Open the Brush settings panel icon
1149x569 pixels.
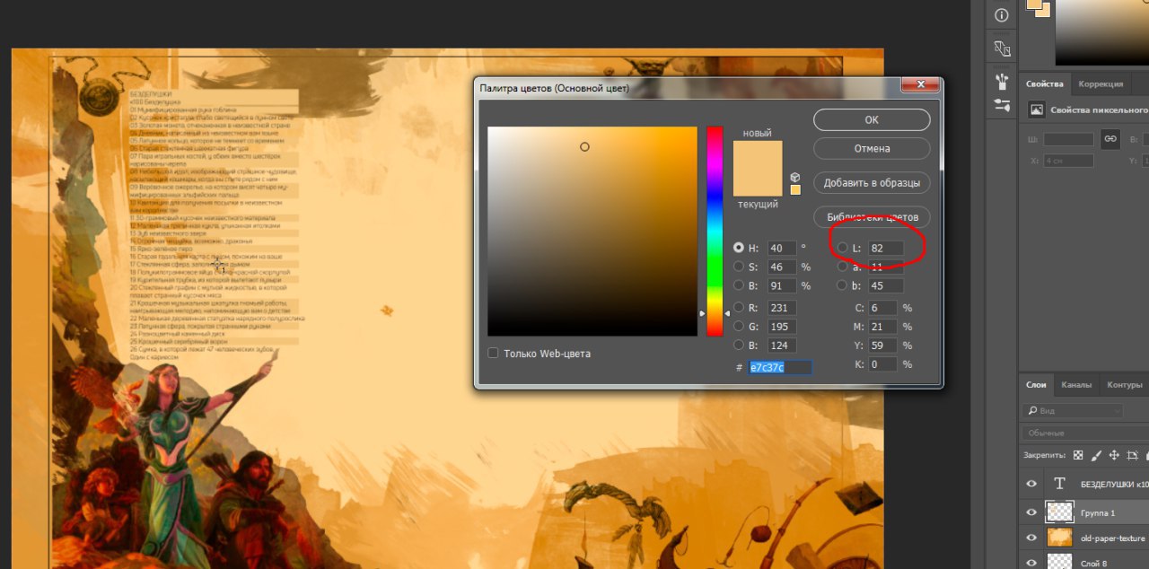pyautogui.click(x=1003, y=105)
